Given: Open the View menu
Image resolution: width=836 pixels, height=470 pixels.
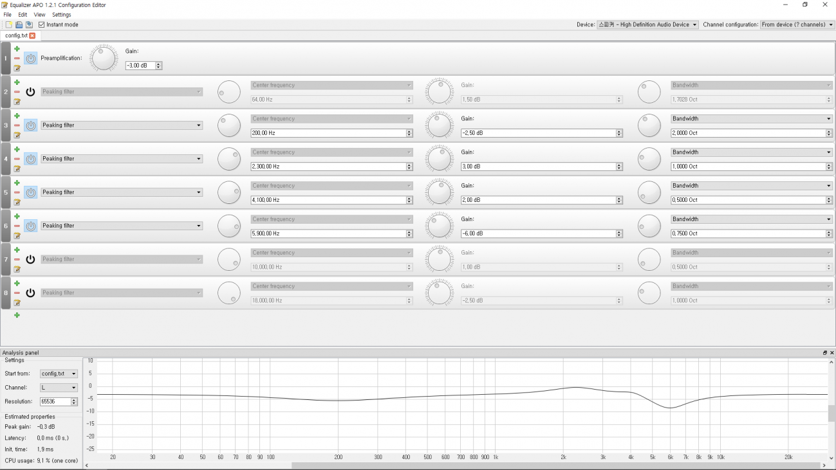Looking at the screenshot, I should pos(39,14).
